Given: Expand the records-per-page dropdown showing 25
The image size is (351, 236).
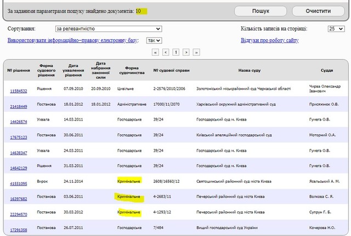Looking at the screenshot, I should [336, 28].
